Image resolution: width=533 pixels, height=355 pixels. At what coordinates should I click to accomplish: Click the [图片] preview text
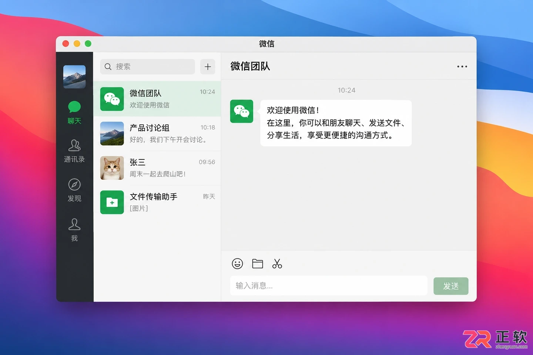[139, 208]
